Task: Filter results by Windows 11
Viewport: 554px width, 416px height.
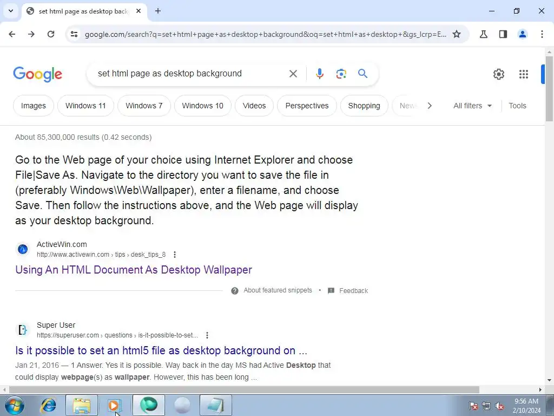Action: tap(85, 106)
